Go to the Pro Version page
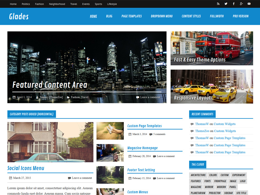 click(x=240, y=16)
